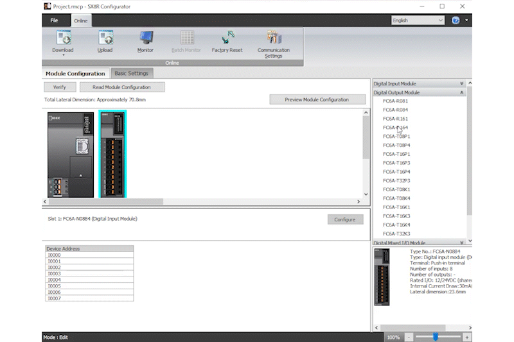Select FC6A-R161 in the module list
This screenshot has width=514, height=342.
[395, 119]
